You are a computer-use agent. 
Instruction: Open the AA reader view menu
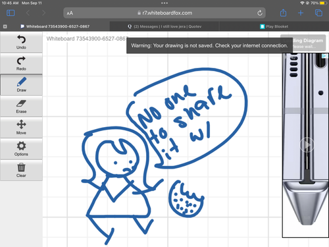tap(70, 13)
